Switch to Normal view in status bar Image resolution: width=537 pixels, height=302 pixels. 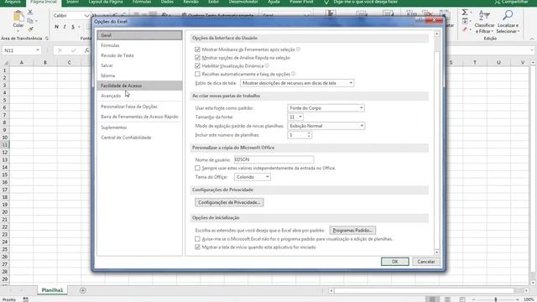(432, 299)
